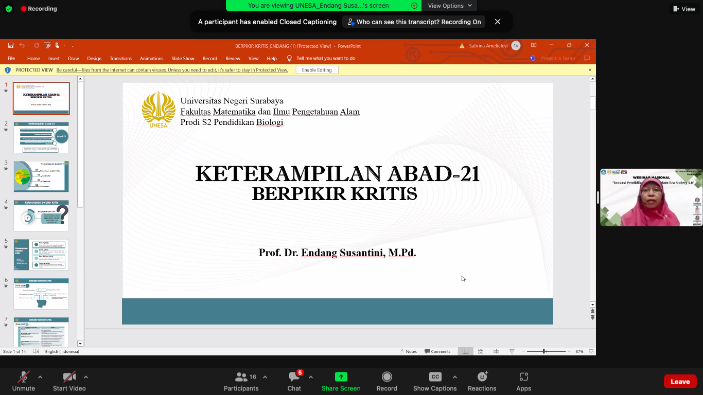Click the encryption shield icon

click(9, 9)
